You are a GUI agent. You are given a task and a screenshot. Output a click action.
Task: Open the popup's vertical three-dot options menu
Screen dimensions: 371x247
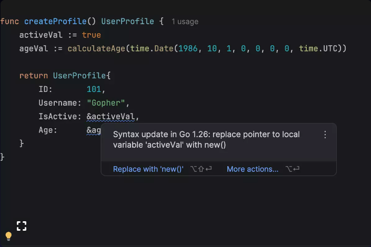coord(325,135)
